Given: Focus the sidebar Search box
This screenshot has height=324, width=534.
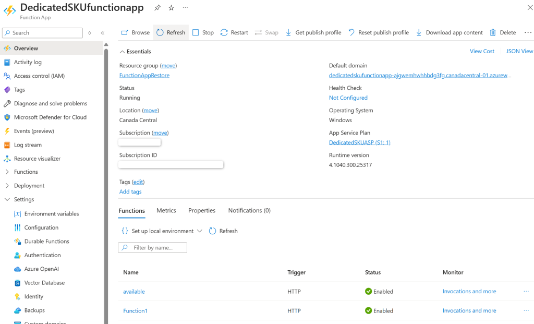Looking at the screenshot, I should [x=43, y=33].
